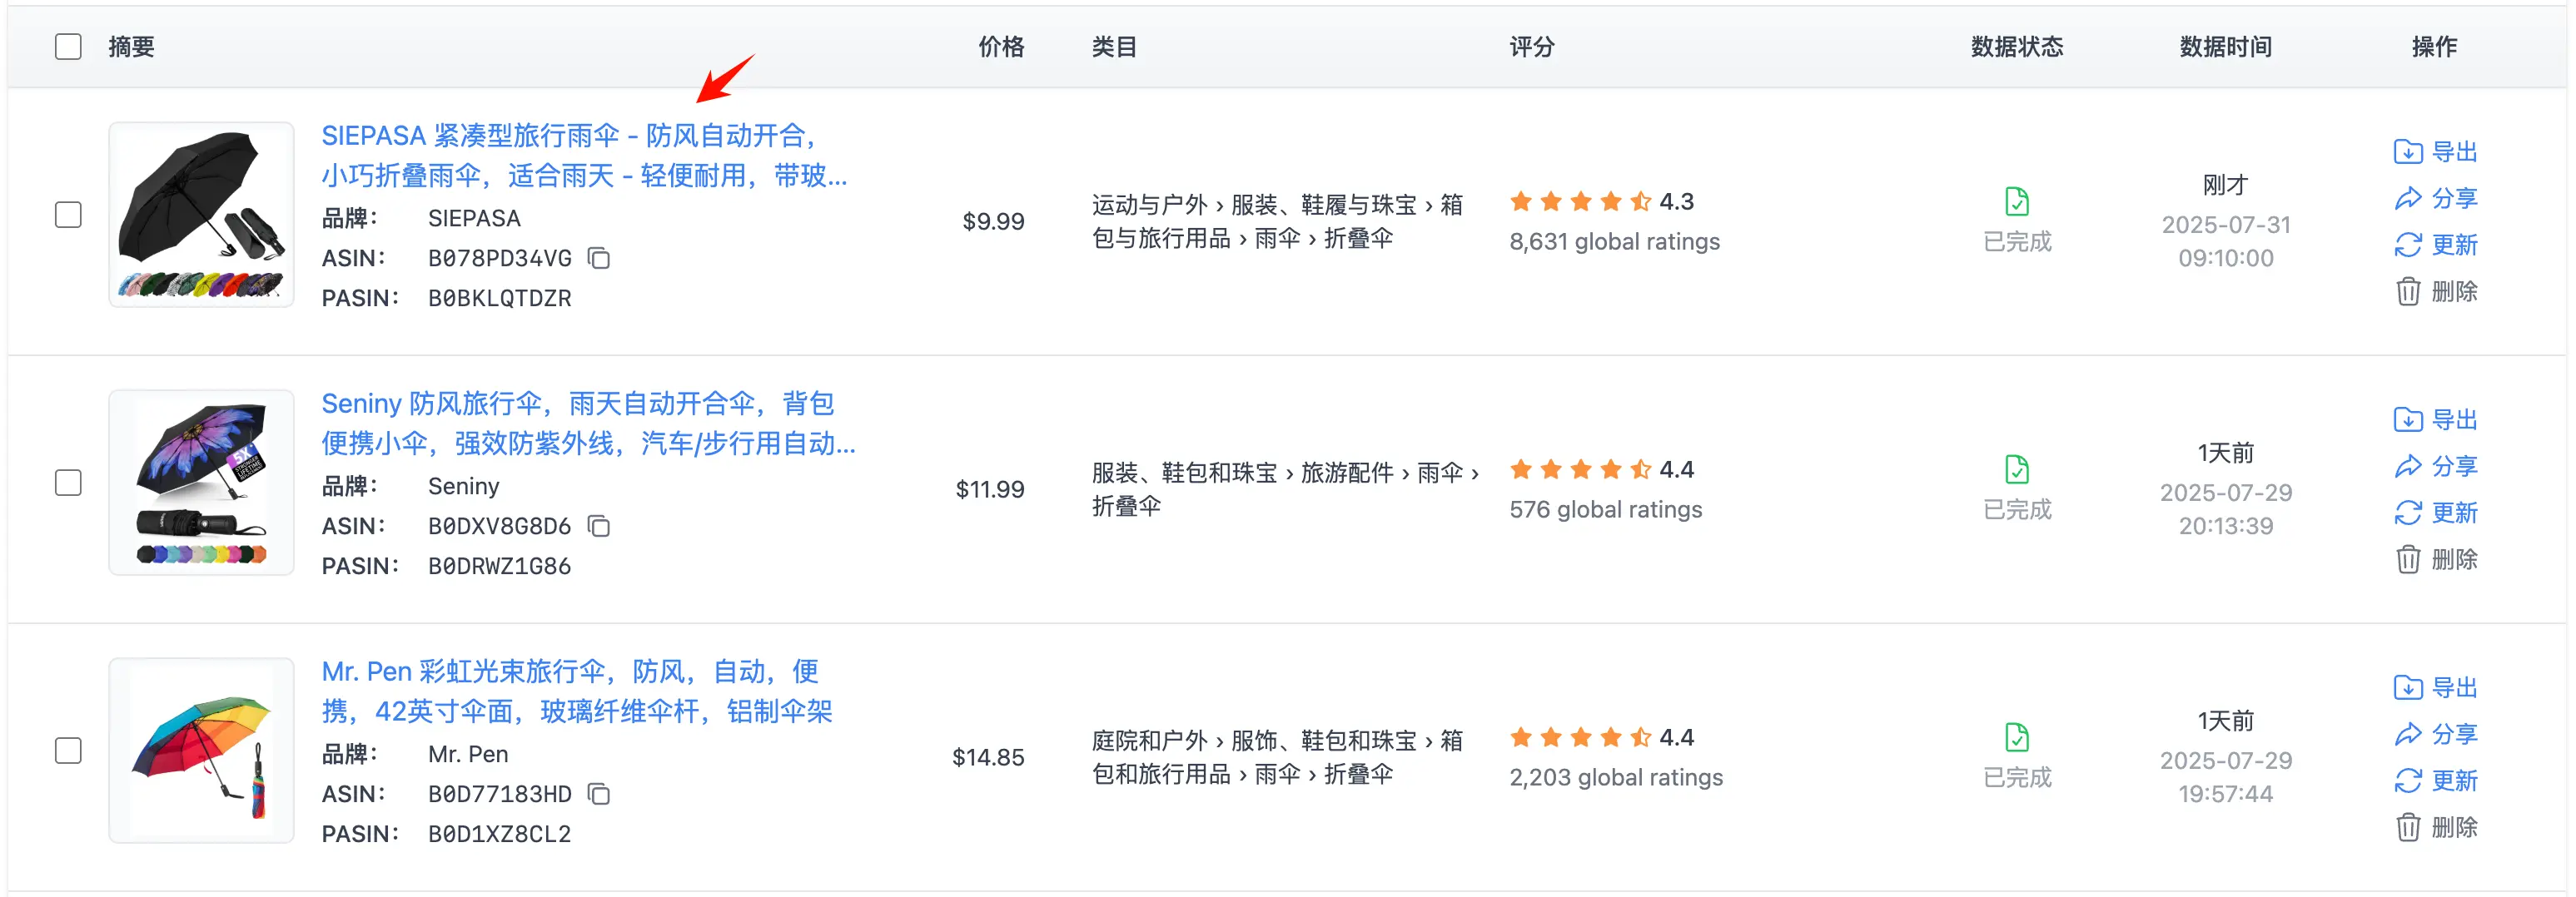The width and height of the screenshot is (2576, 897).
Task: Click share icon in Mr. Pen row
Action: point(2408,733)
